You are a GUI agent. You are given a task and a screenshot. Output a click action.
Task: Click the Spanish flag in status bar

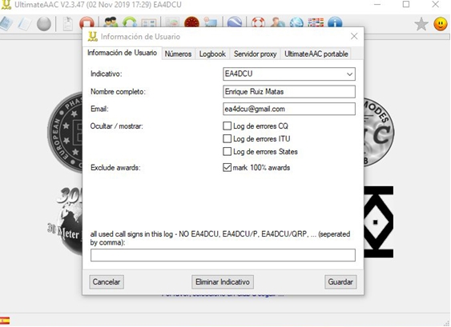(x=5, y=321)
